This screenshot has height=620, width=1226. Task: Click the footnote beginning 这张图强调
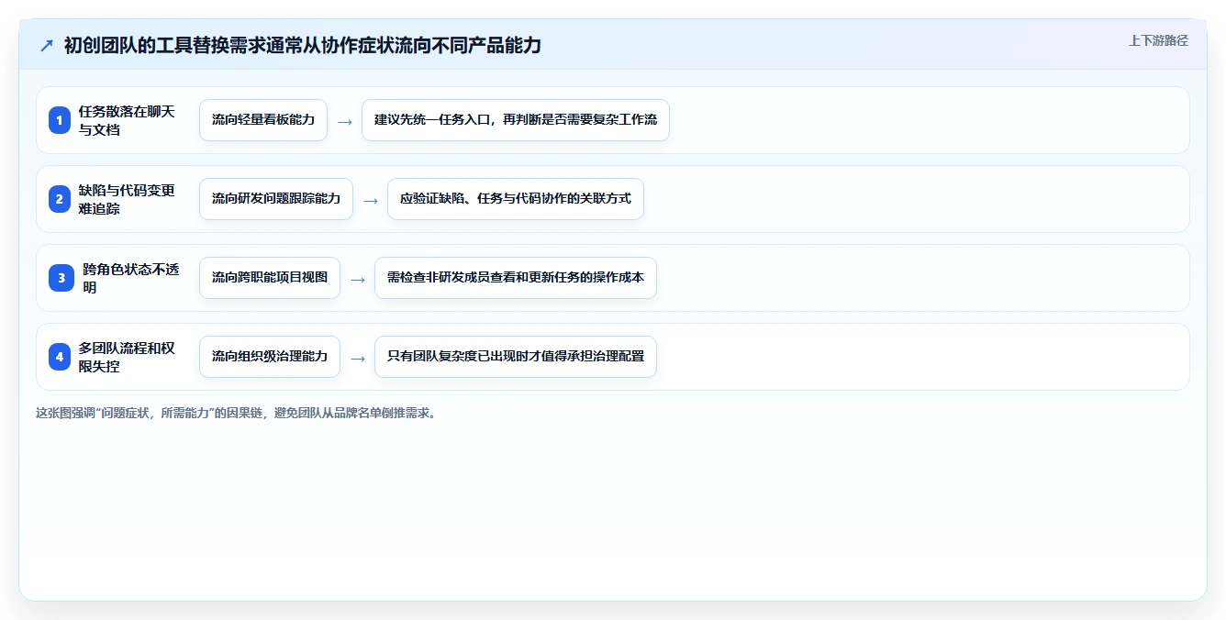(x=237, y=413)
